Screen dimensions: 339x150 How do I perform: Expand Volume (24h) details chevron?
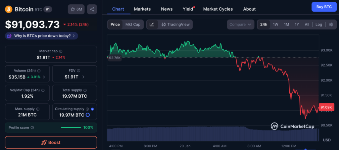pyautogui.click(x=44, y=77)
